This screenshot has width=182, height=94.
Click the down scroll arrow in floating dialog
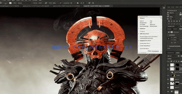pos(161,51)
